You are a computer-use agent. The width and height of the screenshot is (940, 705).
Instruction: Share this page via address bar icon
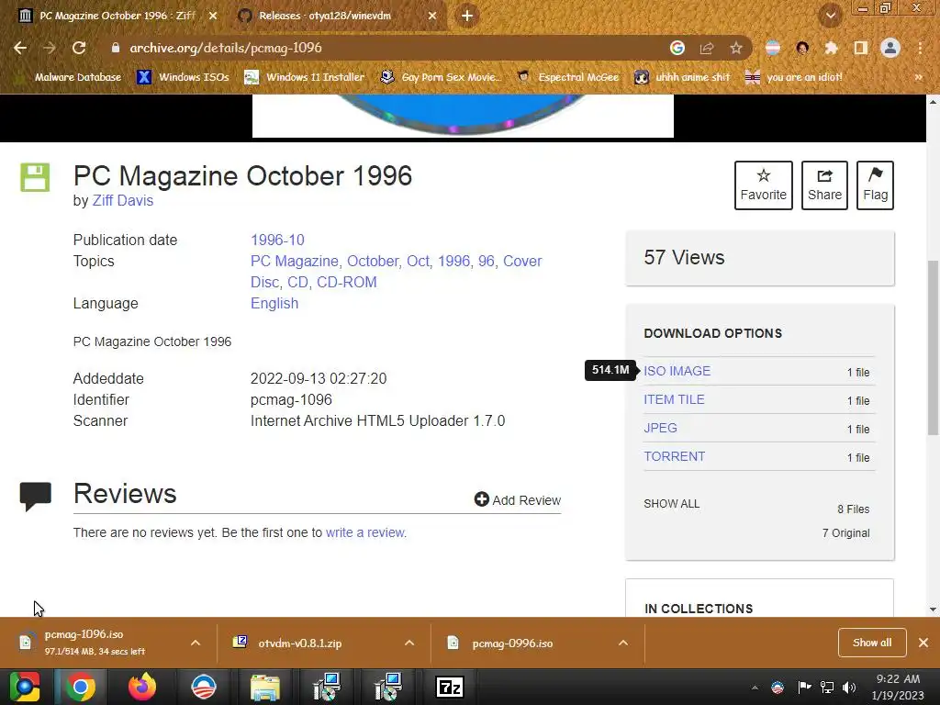click(707, 48)
